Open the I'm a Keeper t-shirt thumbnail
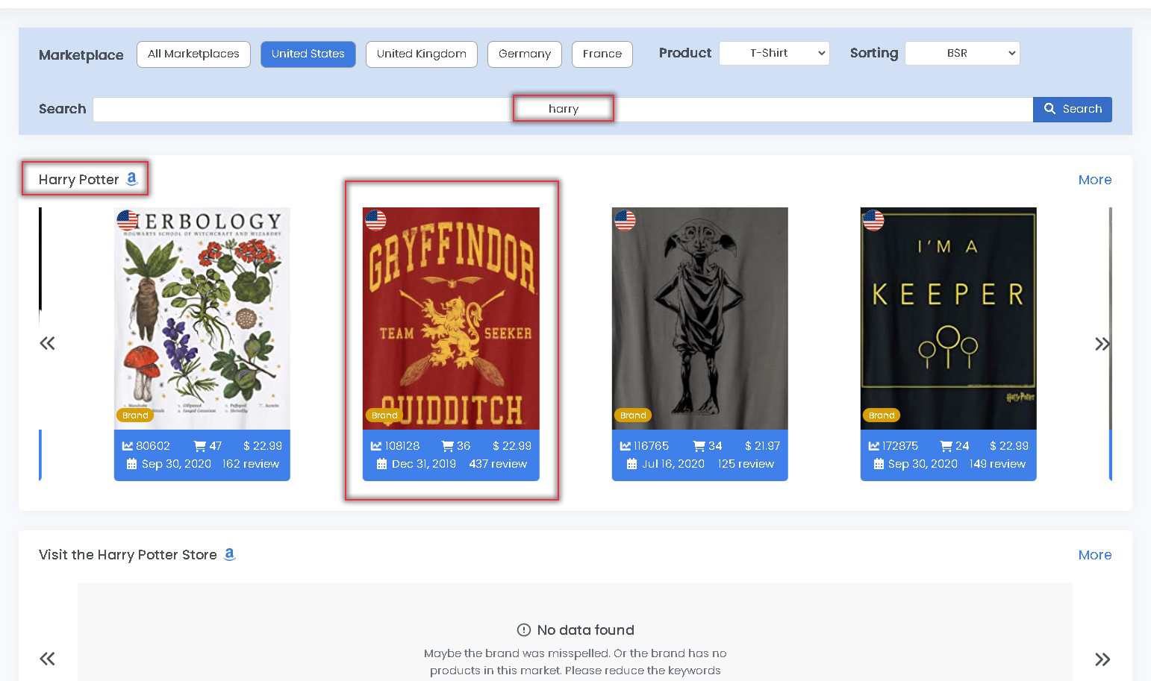This screenshot has height=681, width=1151. pos(948,318)
